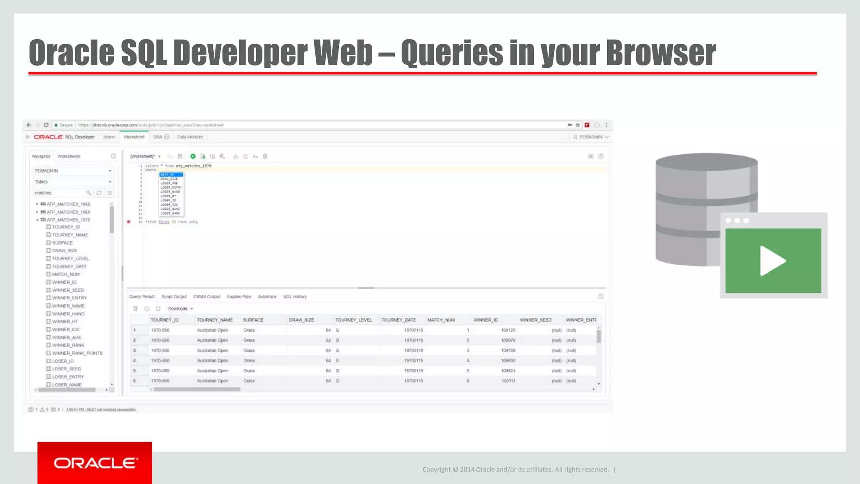Delete query result with trash icon
The image size is (860, 484).
click(135, 309)
